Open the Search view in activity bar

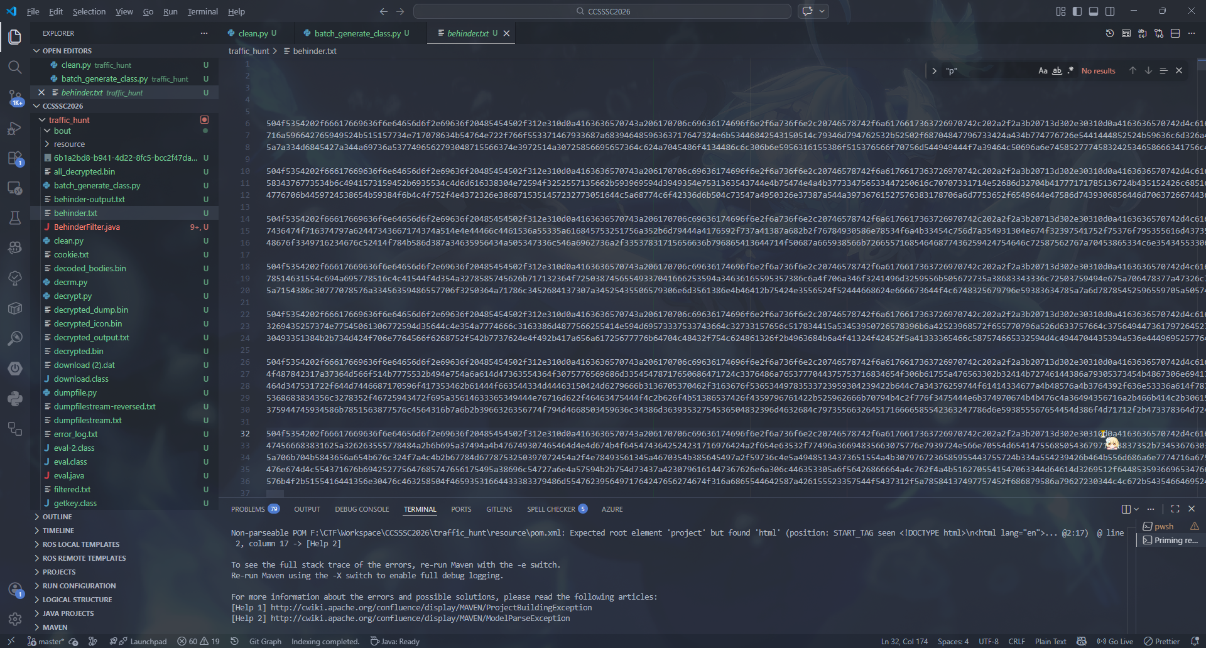pos(15,67)
